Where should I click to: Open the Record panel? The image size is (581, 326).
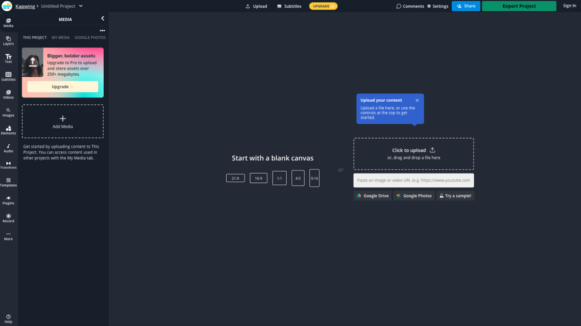pos(8,218)
